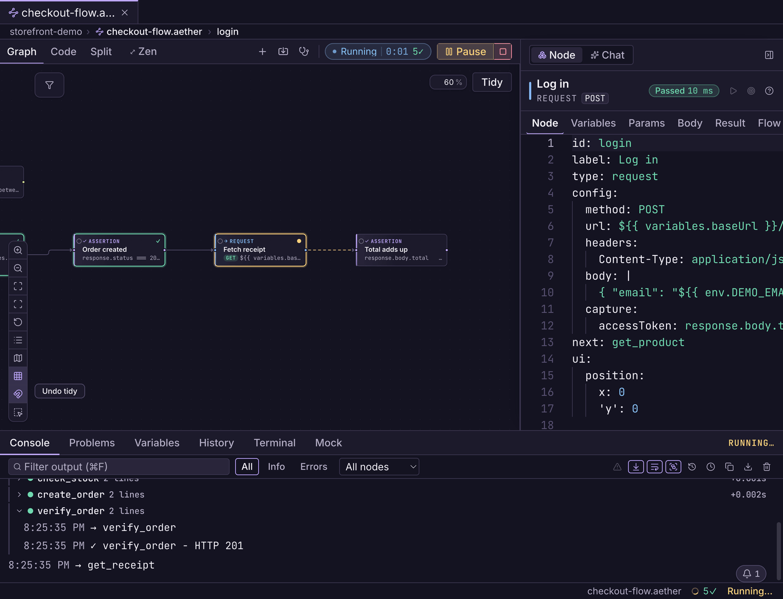
Task: Stop the running flow with square button
Action: 503,52
